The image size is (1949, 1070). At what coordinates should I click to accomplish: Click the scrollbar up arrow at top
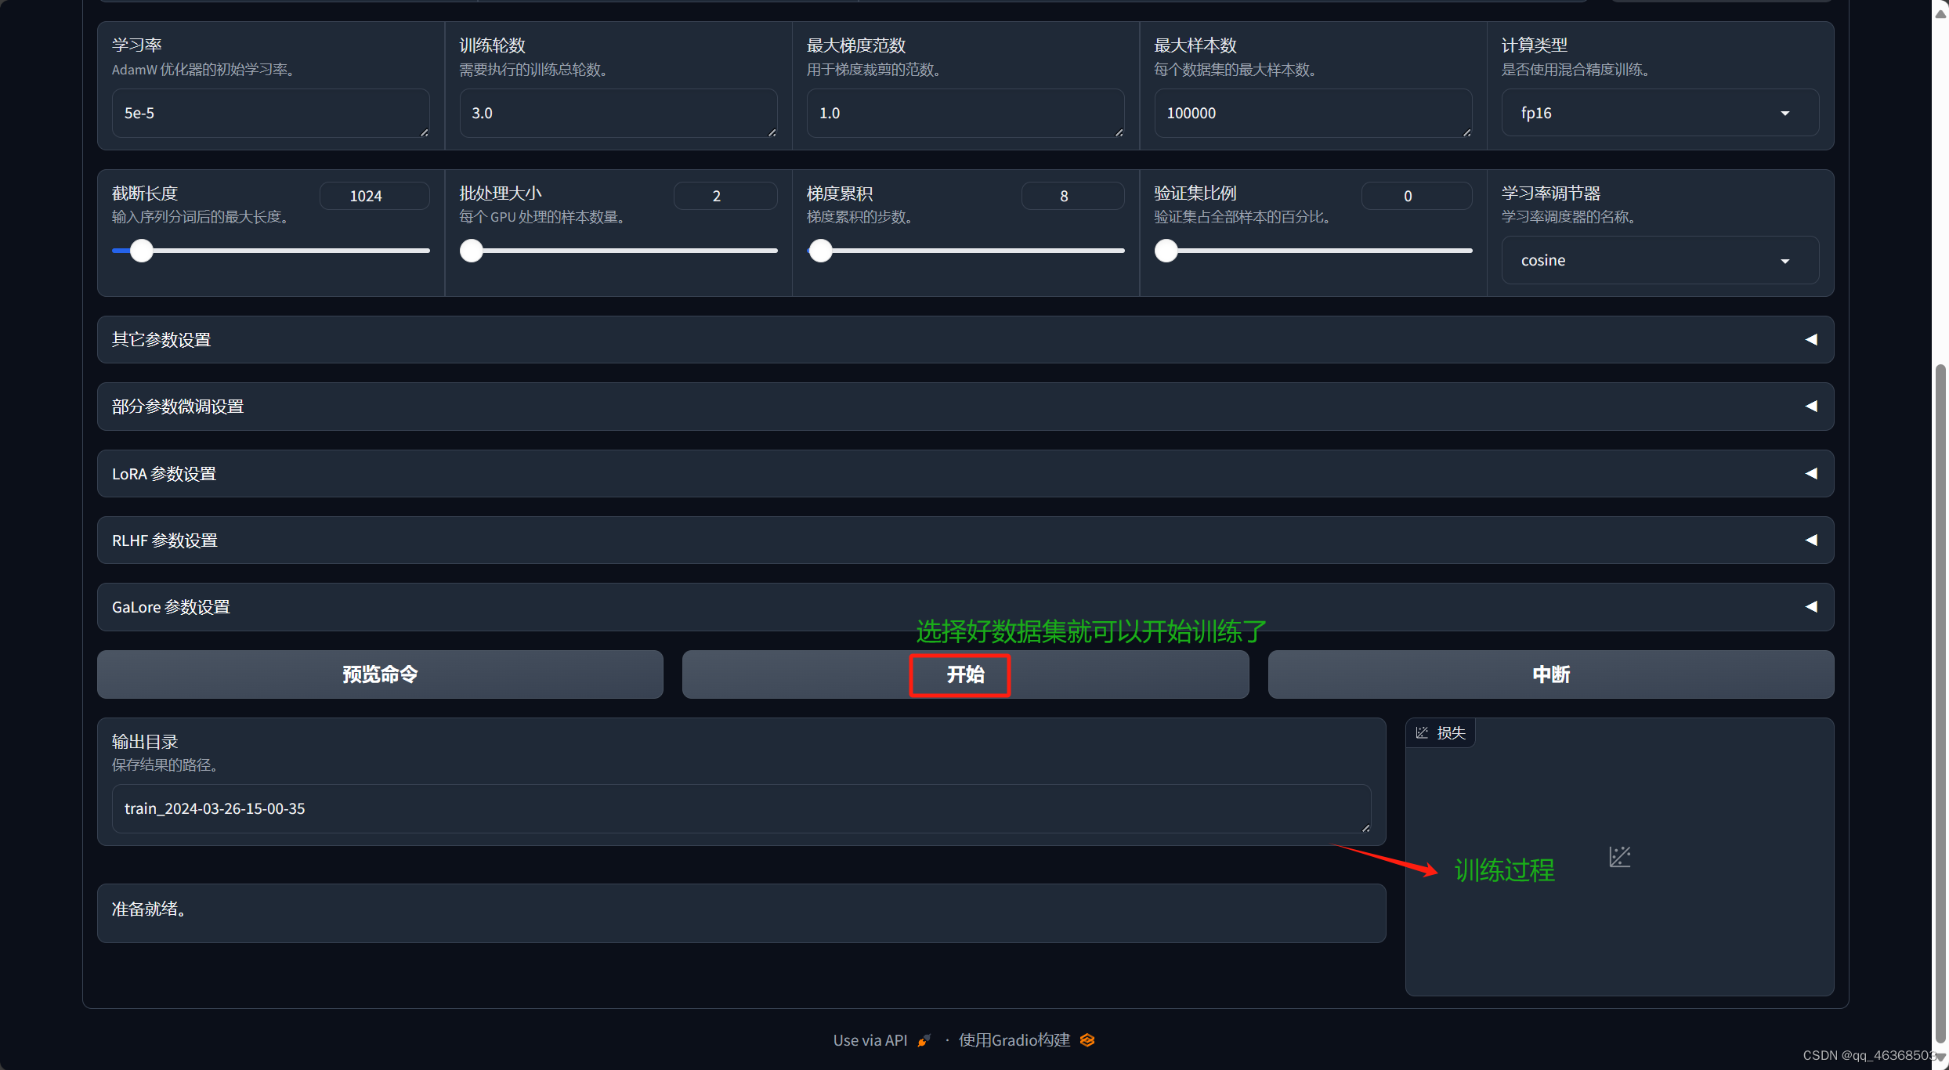(1940, 13)
